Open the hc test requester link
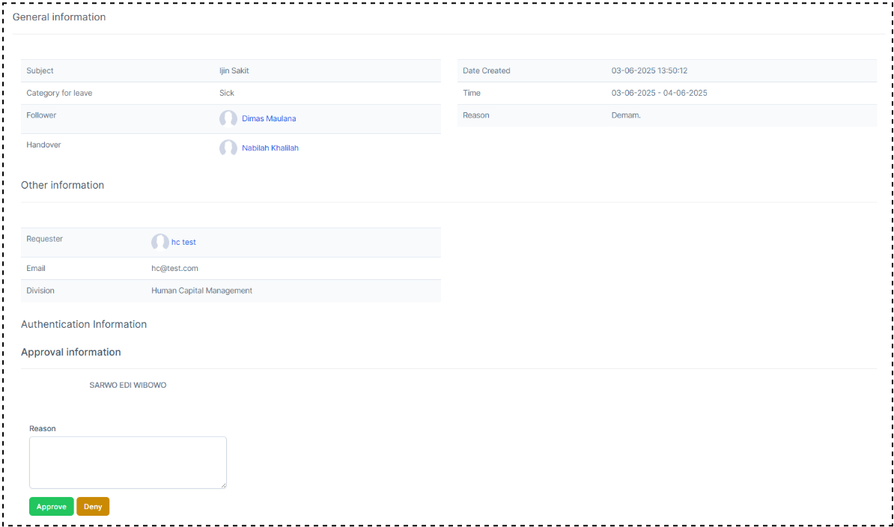894x527 pixels. [x=183, y=242]
